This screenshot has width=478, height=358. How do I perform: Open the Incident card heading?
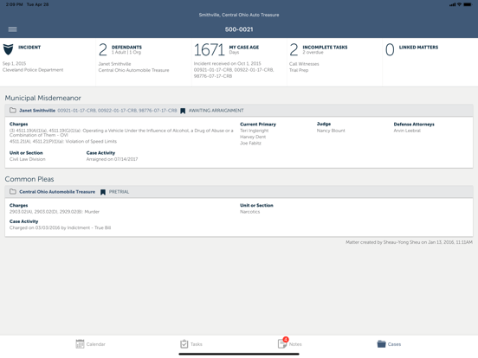coord(29,48)
